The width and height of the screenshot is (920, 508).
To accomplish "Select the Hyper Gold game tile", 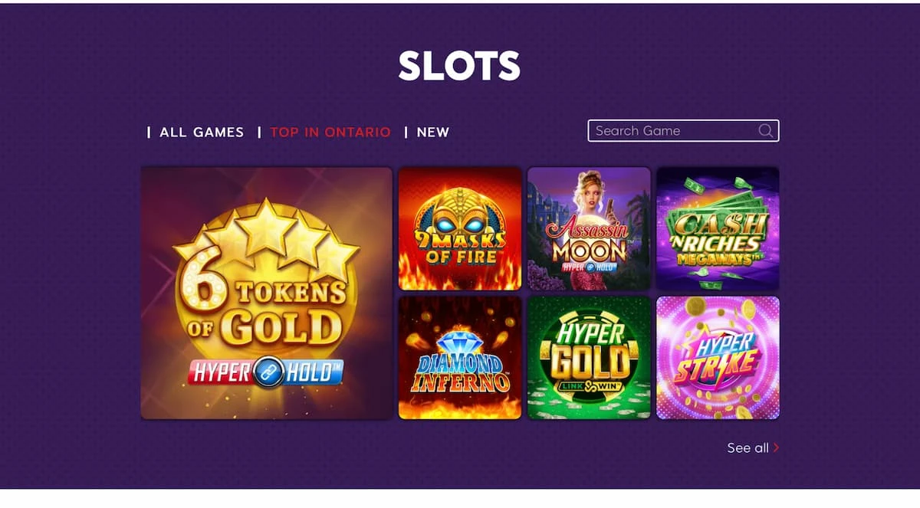I will pyautogui.click(x=589, y=356).
